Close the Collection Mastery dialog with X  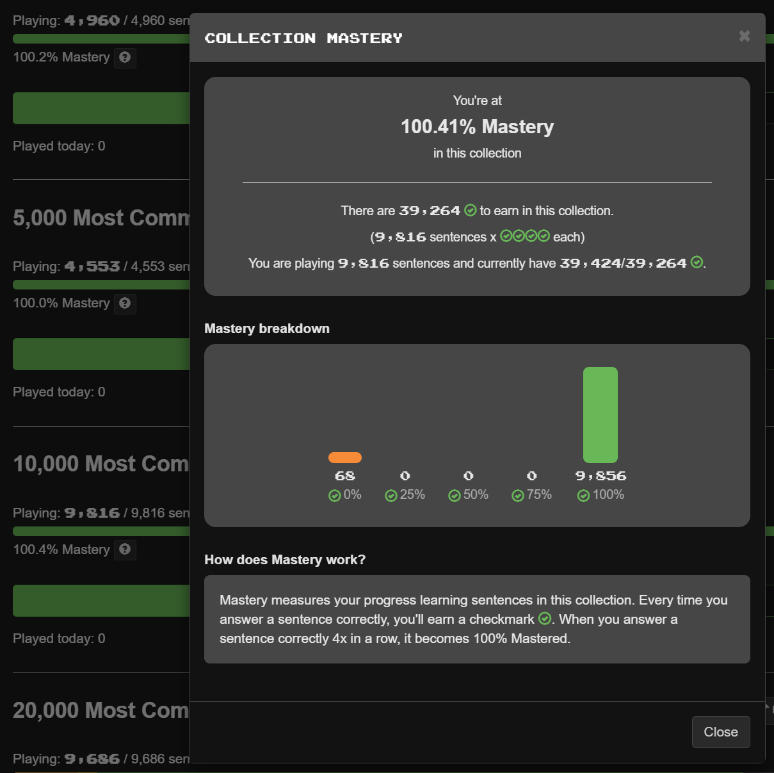[x=744, y=36]
